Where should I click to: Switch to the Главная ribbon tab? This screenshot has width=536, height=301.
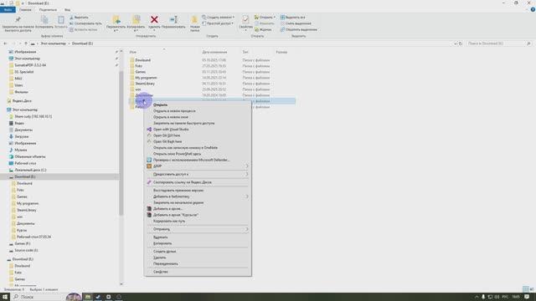(25, 10)
